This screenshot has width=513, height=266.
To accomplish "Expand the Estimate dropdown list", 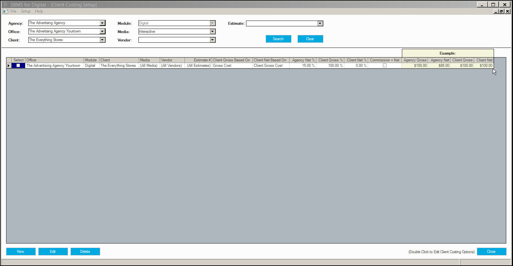I will click(320, 23).
